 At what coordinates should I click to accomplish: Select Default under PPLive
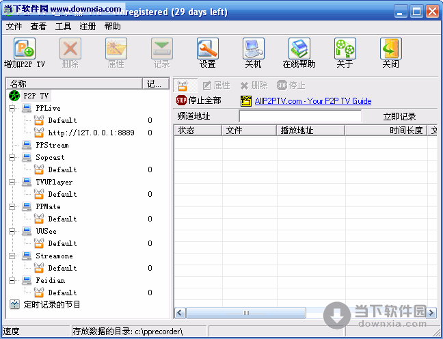[62, 120]
